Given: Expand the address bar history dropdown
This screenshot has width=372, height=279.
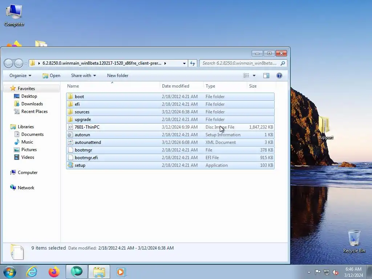Looking at the screenshot, I should pyautogui.click(x=184, y=63).
